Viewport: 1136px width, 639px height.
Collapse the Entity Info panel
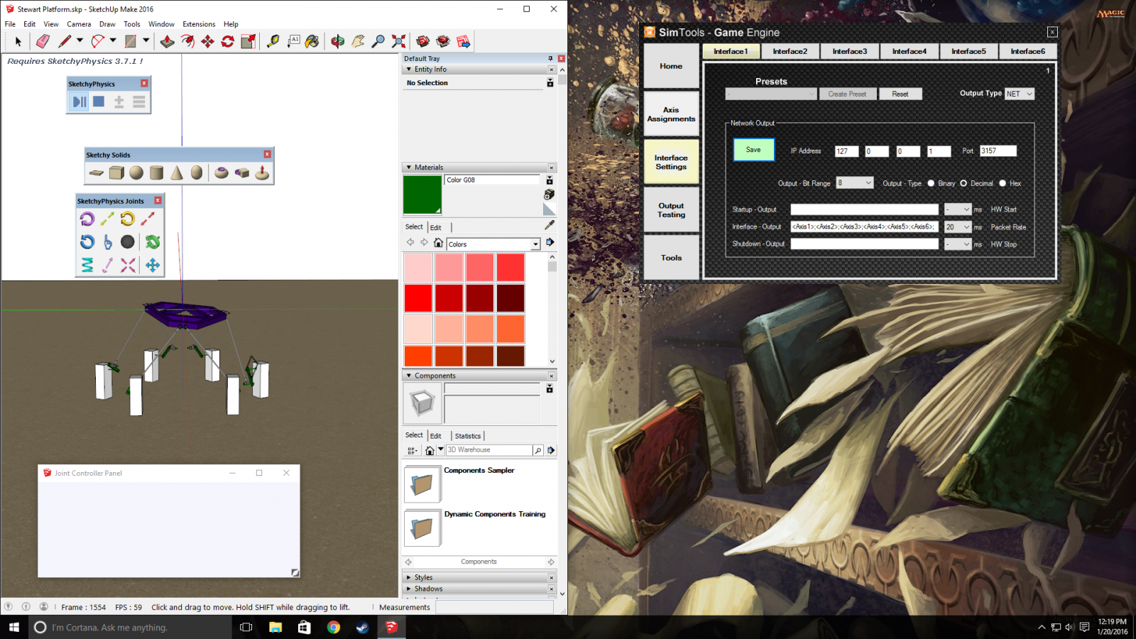(409, 70)
